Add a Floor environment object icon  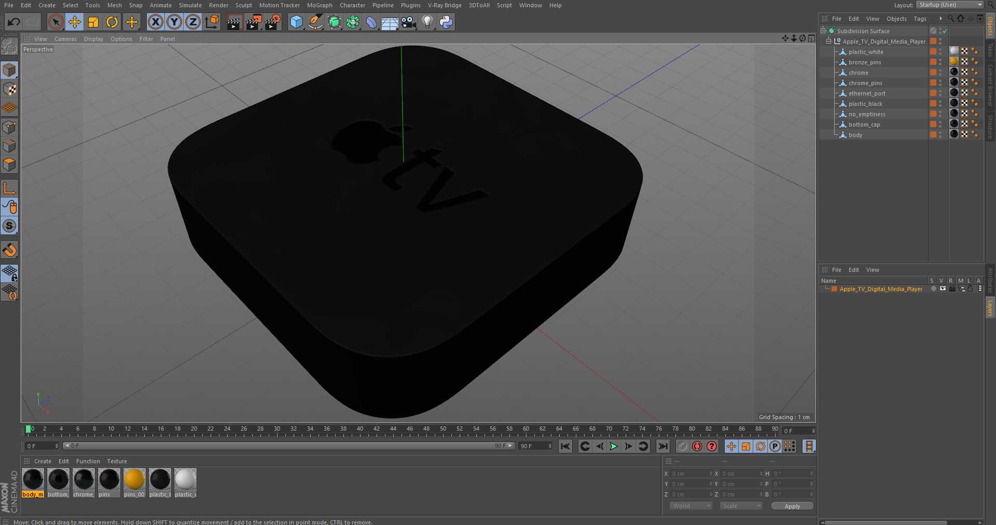point(390,22)
